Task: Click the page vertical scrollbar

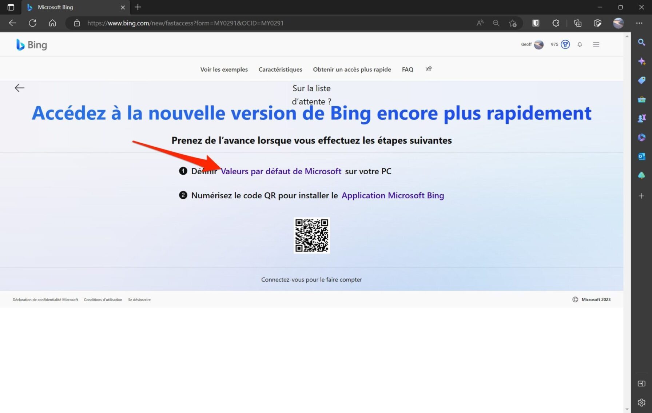Action: [627, 223]
